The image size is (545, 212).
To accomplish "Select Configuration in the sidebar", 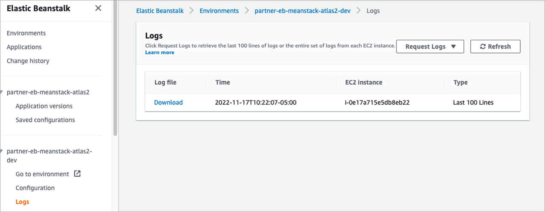I will pos(35,188).
